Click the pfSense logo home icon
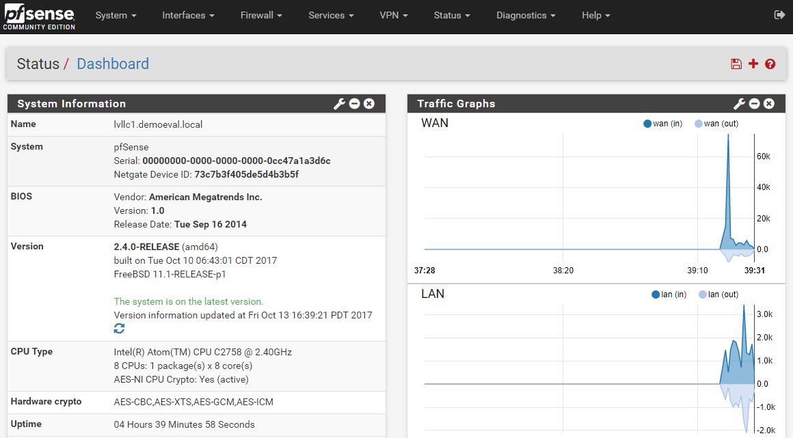793x438 pixels. coord(38,17)
